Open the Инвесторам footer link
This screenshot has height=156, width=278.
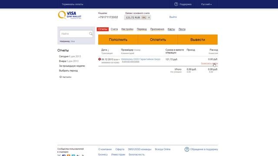click(x=118, y=154)
